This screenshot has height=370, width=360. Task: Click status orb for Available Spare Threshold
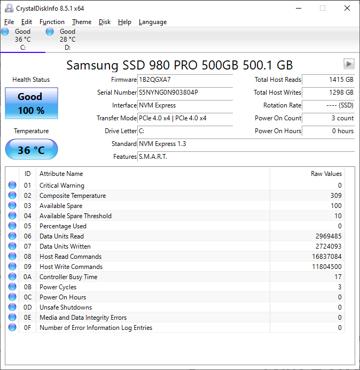(x=12, y=215)
